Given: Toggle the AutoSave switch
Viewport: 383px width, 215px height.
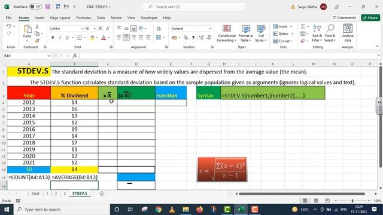Looking at the screenshot, I should tap(36, 7).
